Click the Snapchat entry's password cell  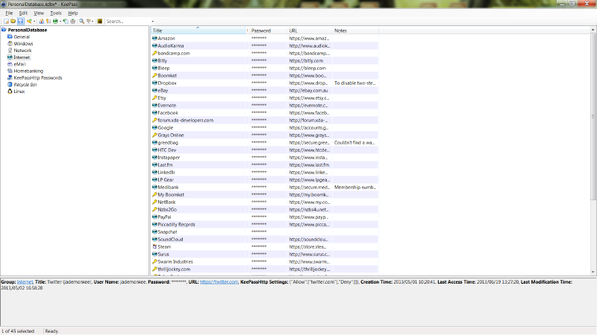(x=268, y=232)
